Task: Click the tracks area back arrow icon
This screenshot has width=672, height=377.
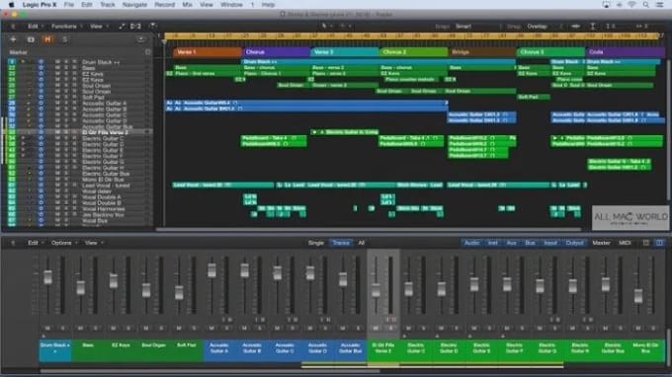Action: point(13,26)
